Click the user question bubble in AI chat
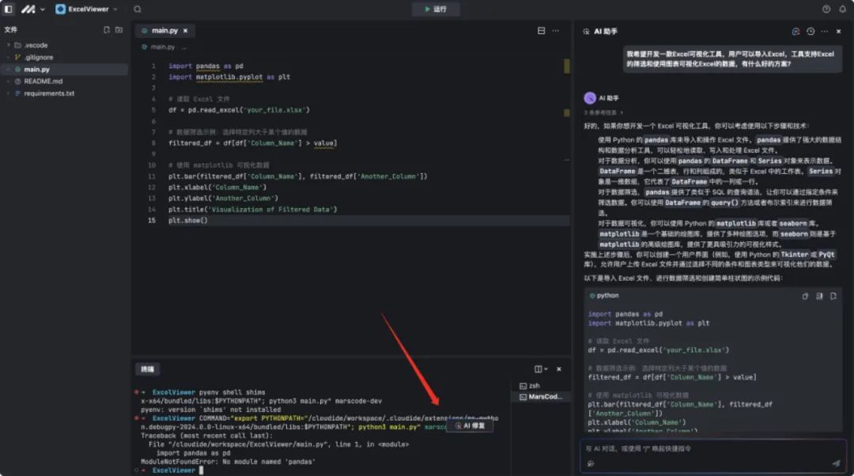 pos(731,59)
